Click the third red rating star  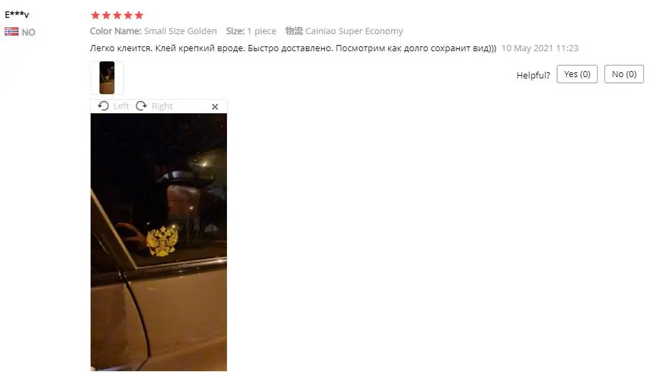coord(117,16)
